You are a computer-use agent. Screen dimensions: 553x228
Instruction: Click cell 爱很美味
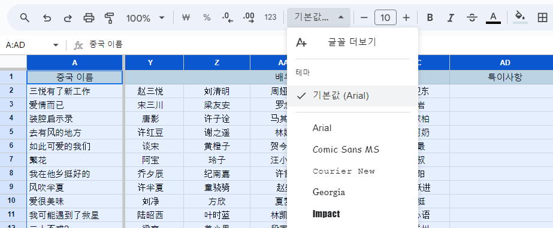click(75, 201)
